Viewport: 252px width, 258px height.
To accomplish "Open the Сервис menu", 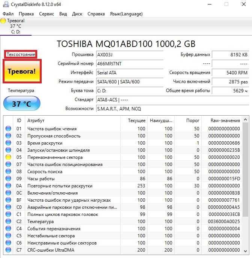I will [x=47, y=14].
